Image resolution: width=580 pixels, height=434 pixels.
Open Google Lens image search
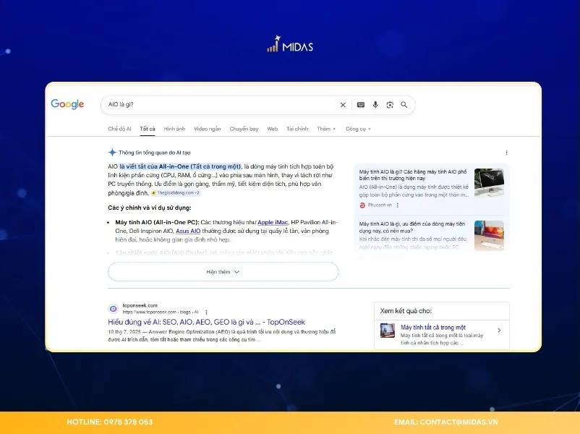point(389,105)
